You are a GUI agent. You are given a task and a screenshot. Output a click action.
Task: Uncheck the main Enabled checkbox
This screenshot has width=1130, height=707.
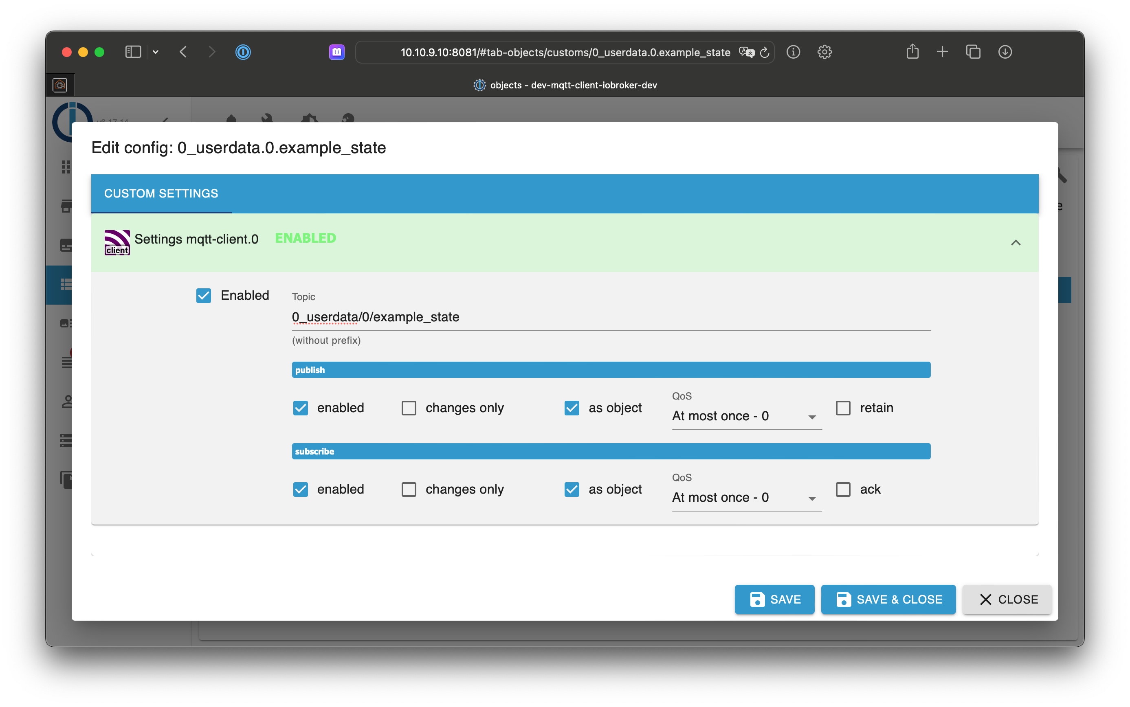tap(203, 296)
